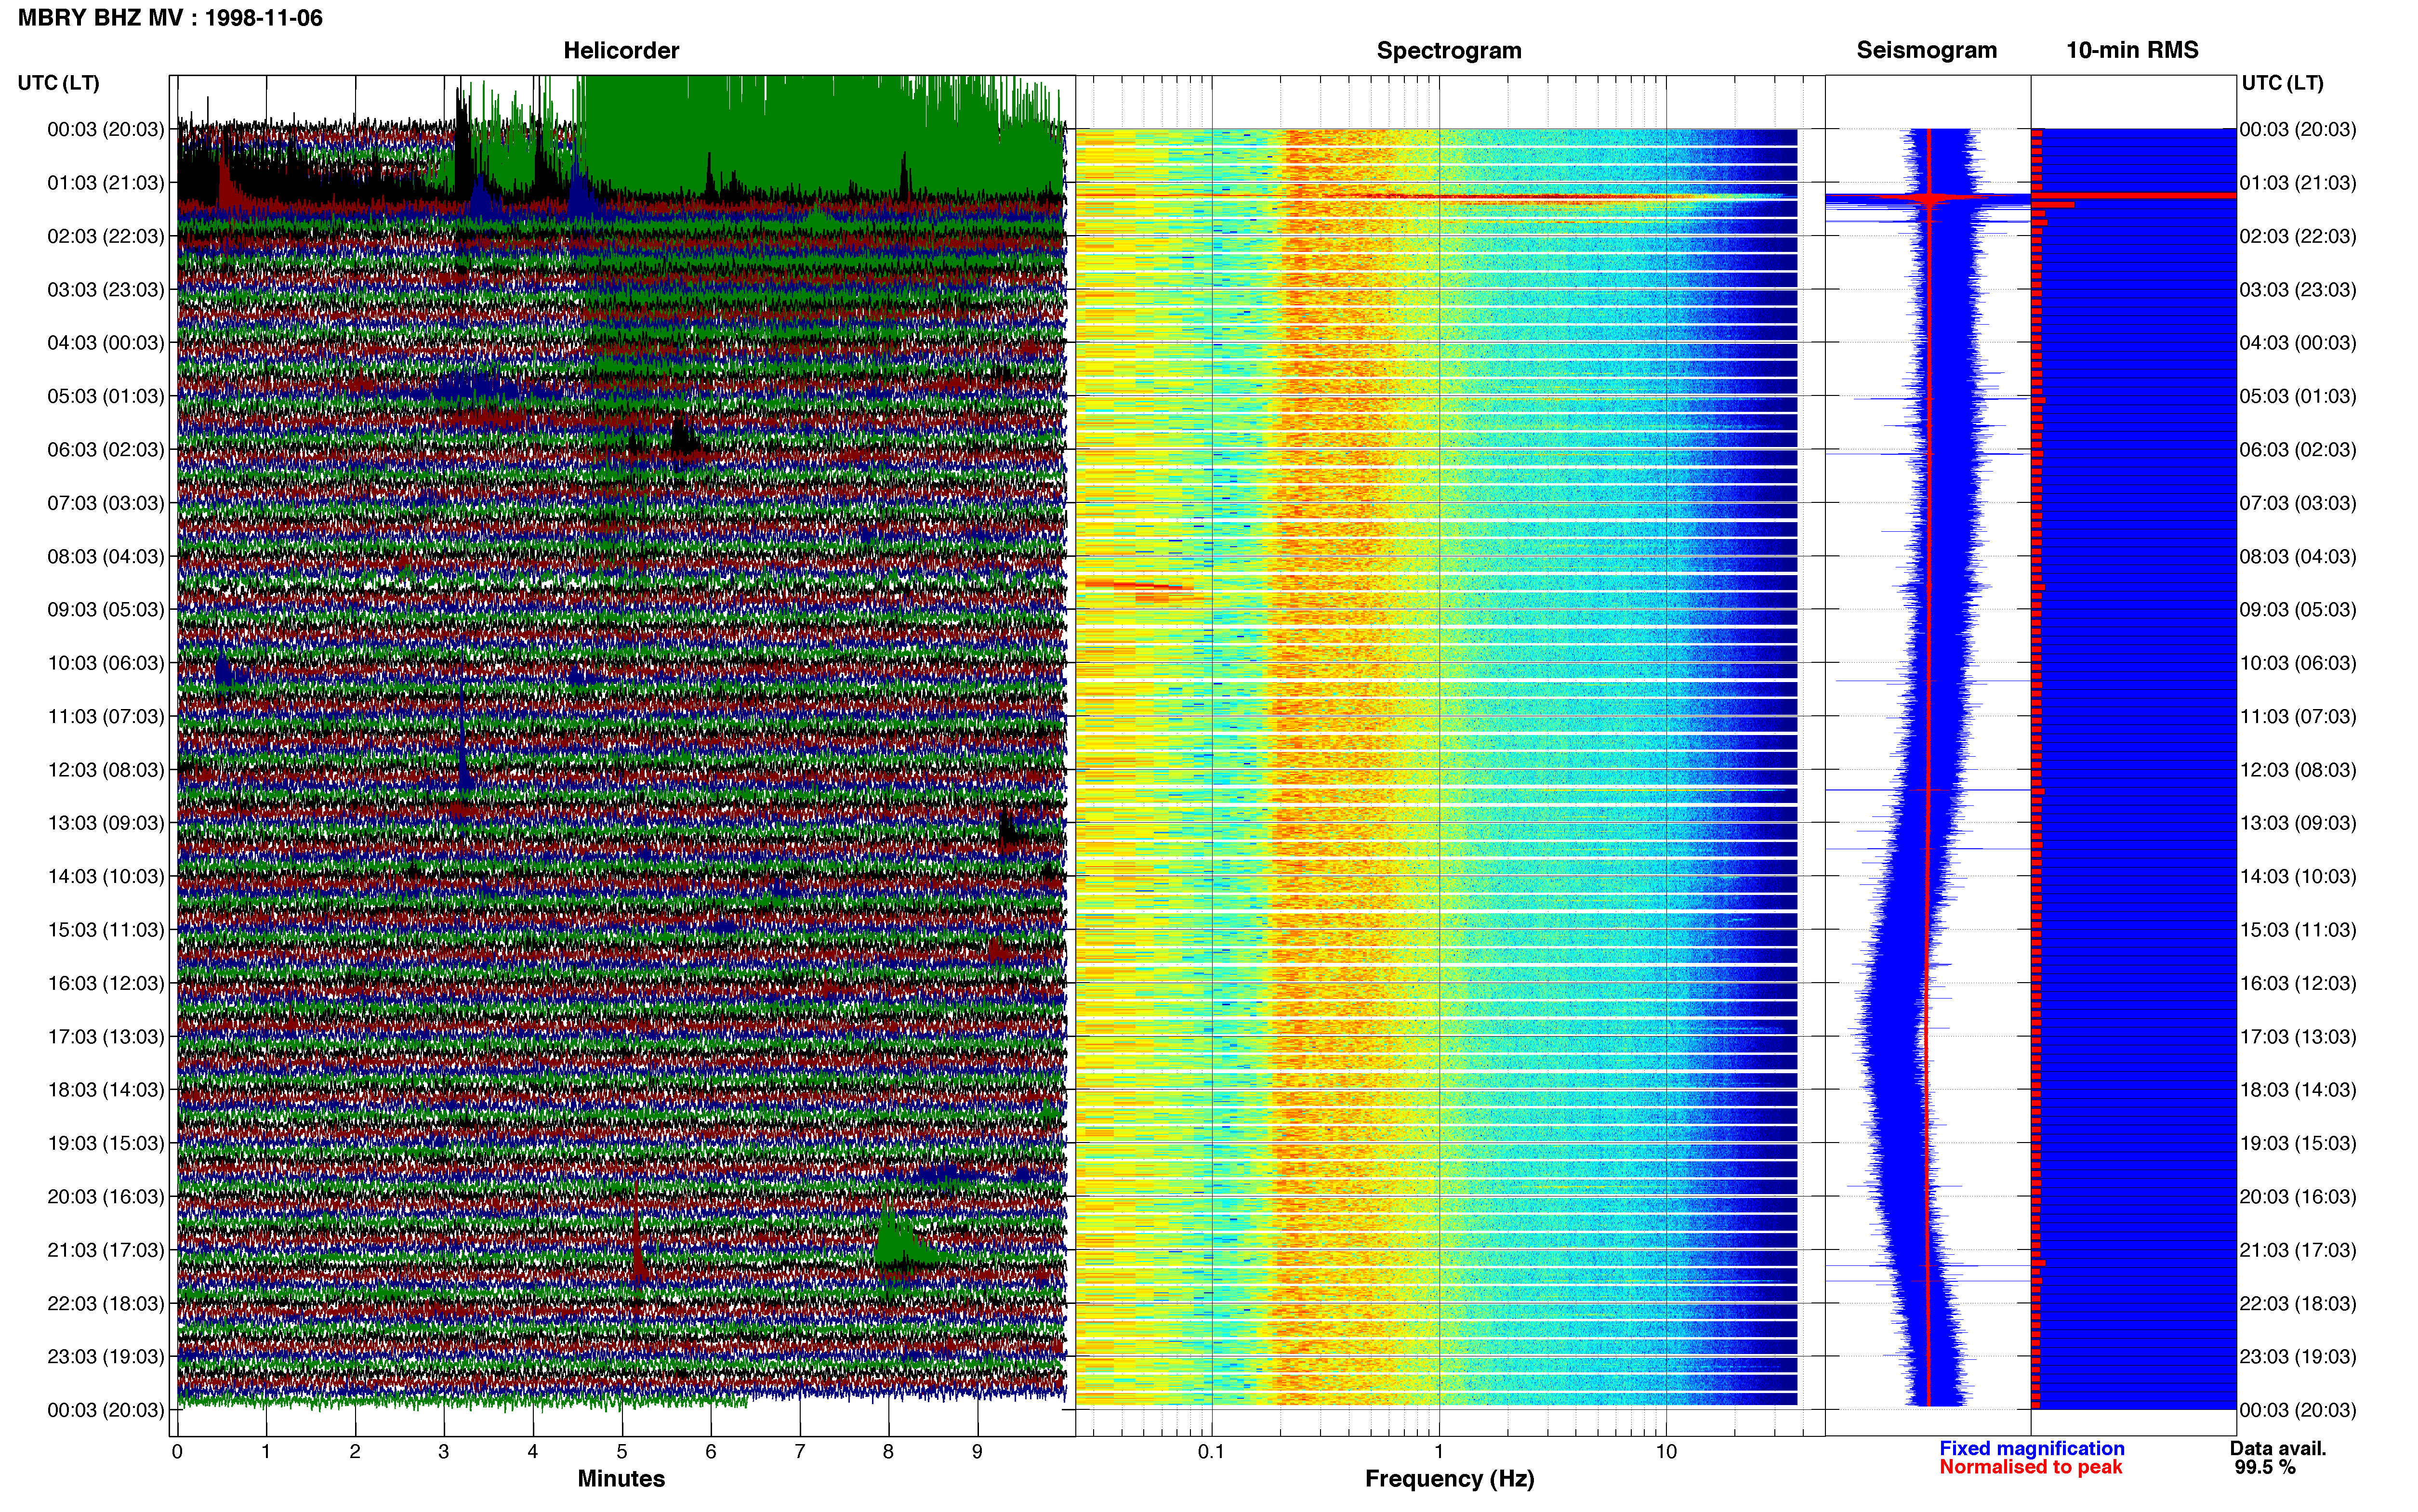Screen dimensions: 2418x1512
Task: Click spectrogram frequency tick '10'
Action: pos(1666,1452)
